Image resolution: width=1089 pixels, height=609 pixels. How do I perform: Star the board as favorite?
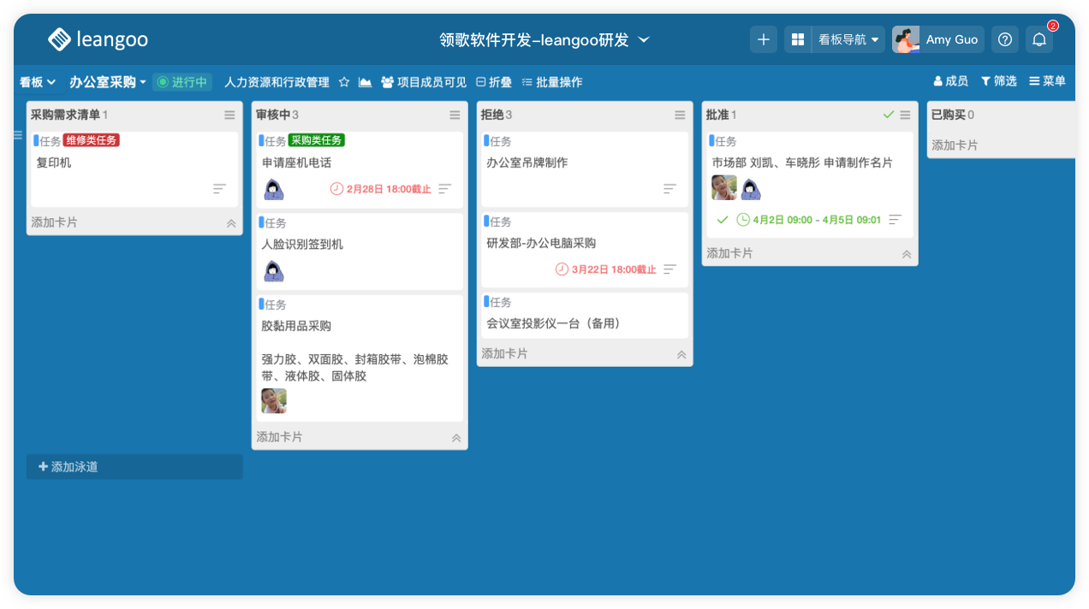pyautogui.click(x=344, y=82)
